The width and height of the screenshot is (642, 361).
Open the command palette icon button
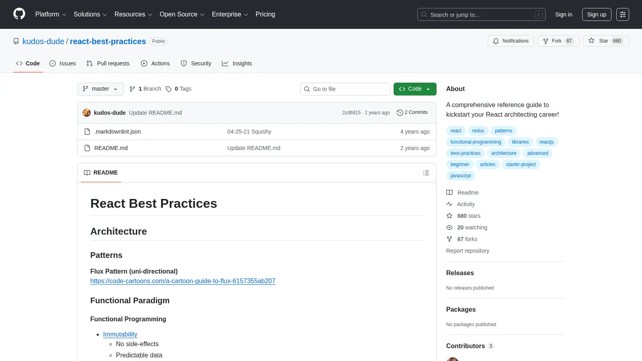click(x=623, y=14)
